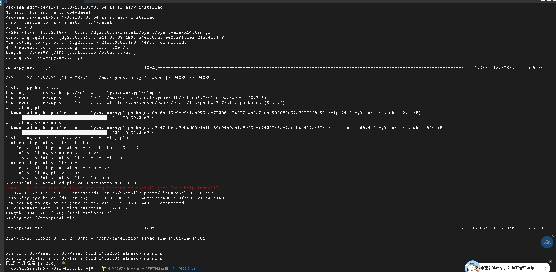Click the line Starting Bt-Tasks... Bt-Tasks (pid 1462353) already running
The image size is (556, 272).
tap(84, 258)
